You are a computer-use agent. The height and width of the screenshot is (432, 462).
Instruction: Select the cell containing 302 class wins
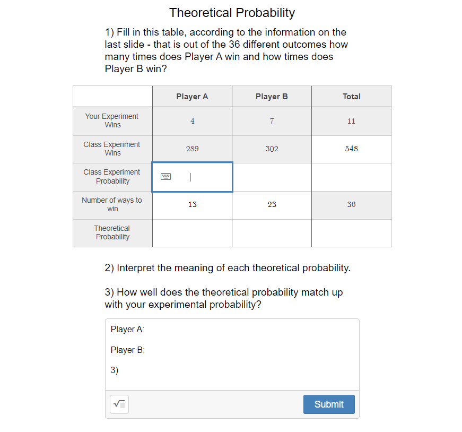click(x=272, y=149)
